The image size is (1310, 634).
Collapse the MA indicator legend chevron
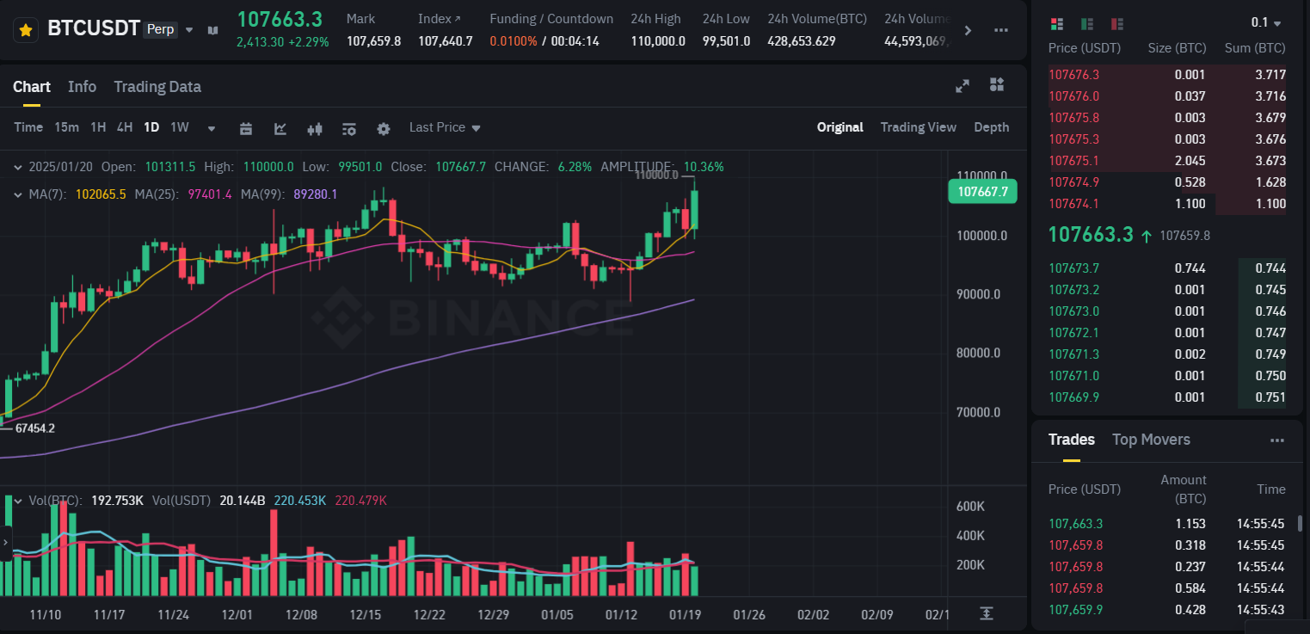(x=19, y=194)
